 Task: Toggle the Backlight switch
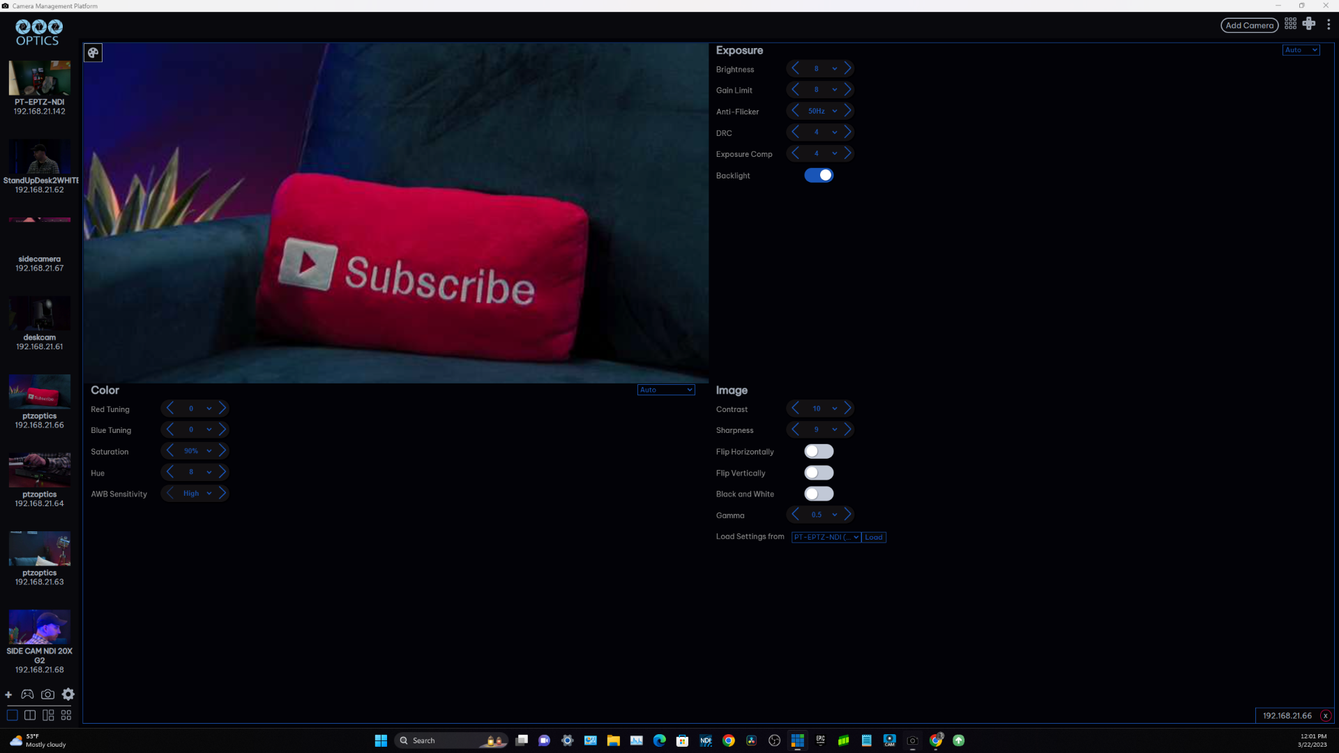point(819,175)
